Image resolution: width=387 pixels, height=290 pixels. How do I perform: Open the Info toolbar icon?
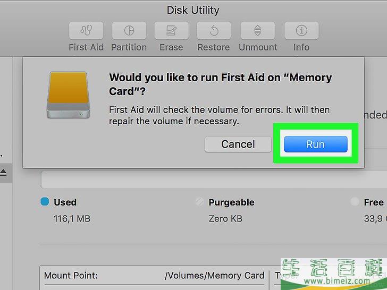(x=301, y=30)
